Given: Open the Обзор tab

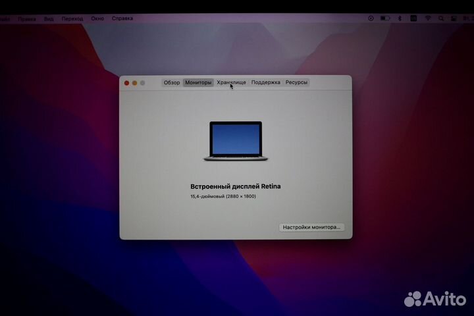Looking at the screenshot, I should (172, 82).
